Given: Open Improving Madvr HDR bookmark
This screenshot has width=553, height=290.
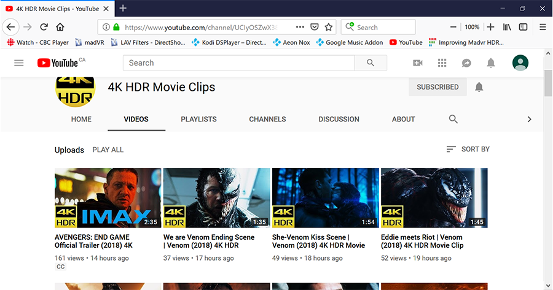Looking at the screenshot, I should click(x=466, y=42).
